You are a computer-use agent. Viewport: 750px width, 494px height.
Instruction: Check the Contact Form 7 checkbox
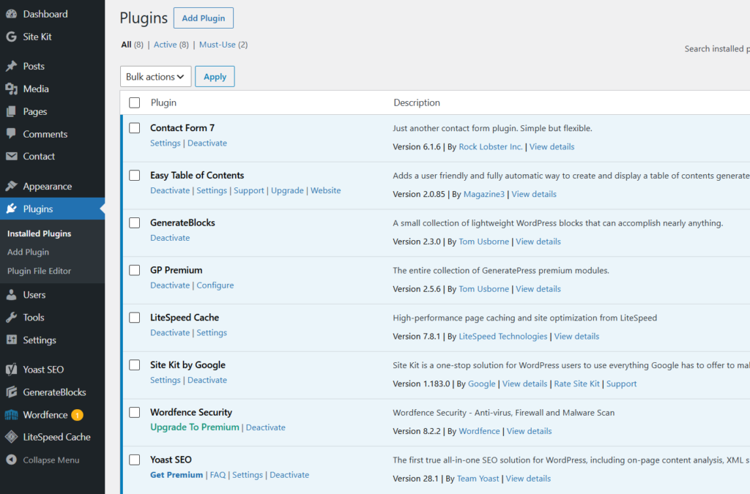pyautogui.click(x=135, y=128)
